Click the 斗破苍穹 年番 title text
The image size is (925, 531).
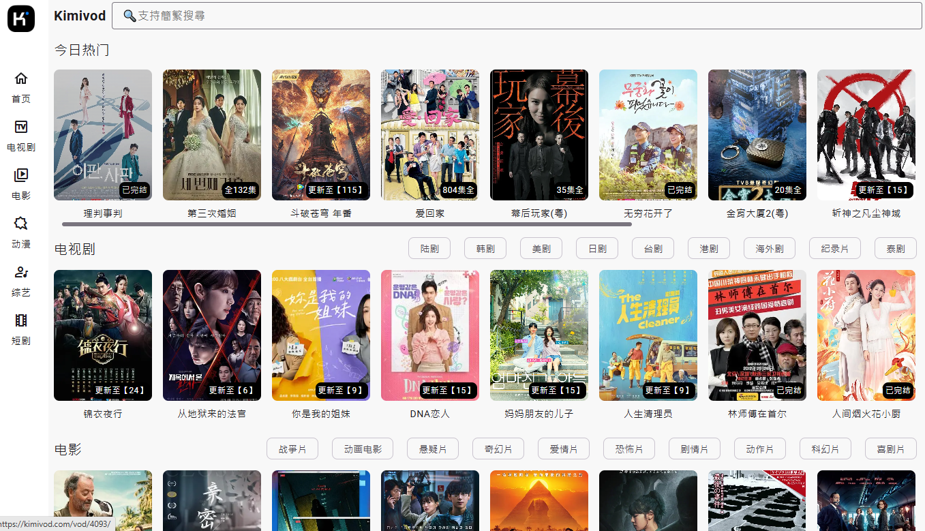click(x=321, y=213)
